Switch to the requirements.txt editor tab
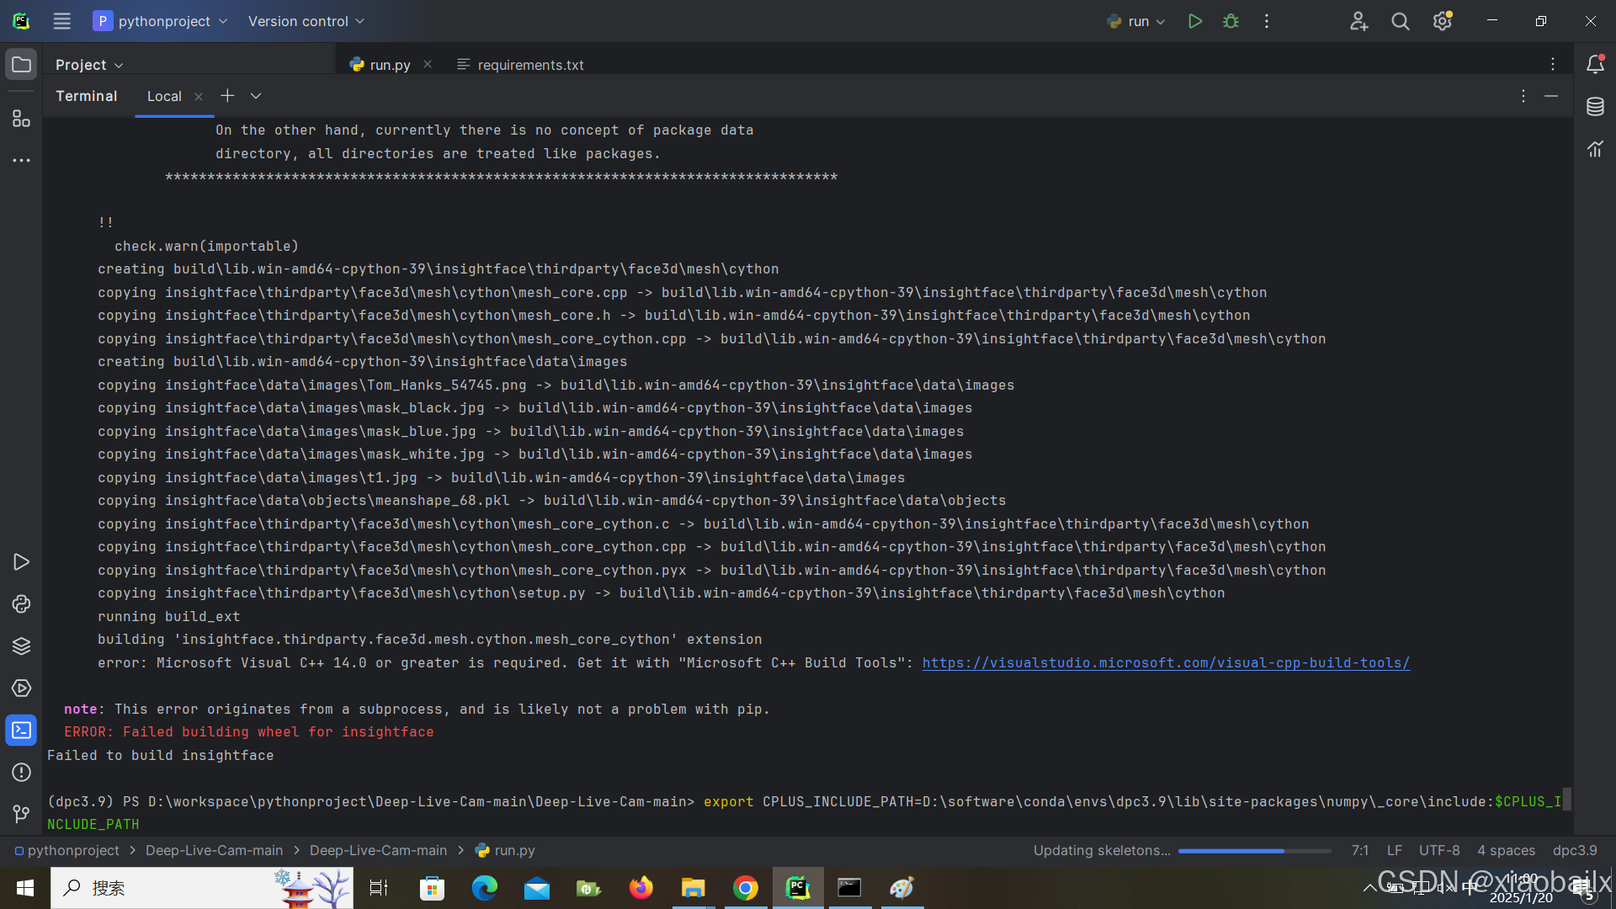This screenshot has height=909, width=1616. [529, 65]
